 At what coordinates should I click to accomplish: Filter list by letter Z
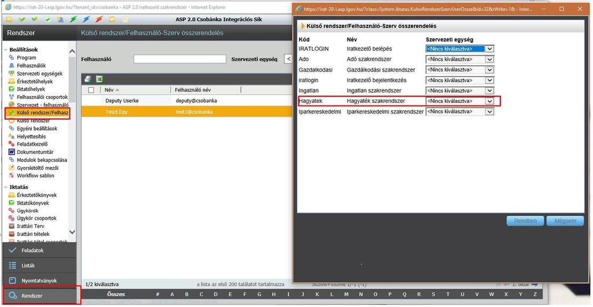(535, 294)
